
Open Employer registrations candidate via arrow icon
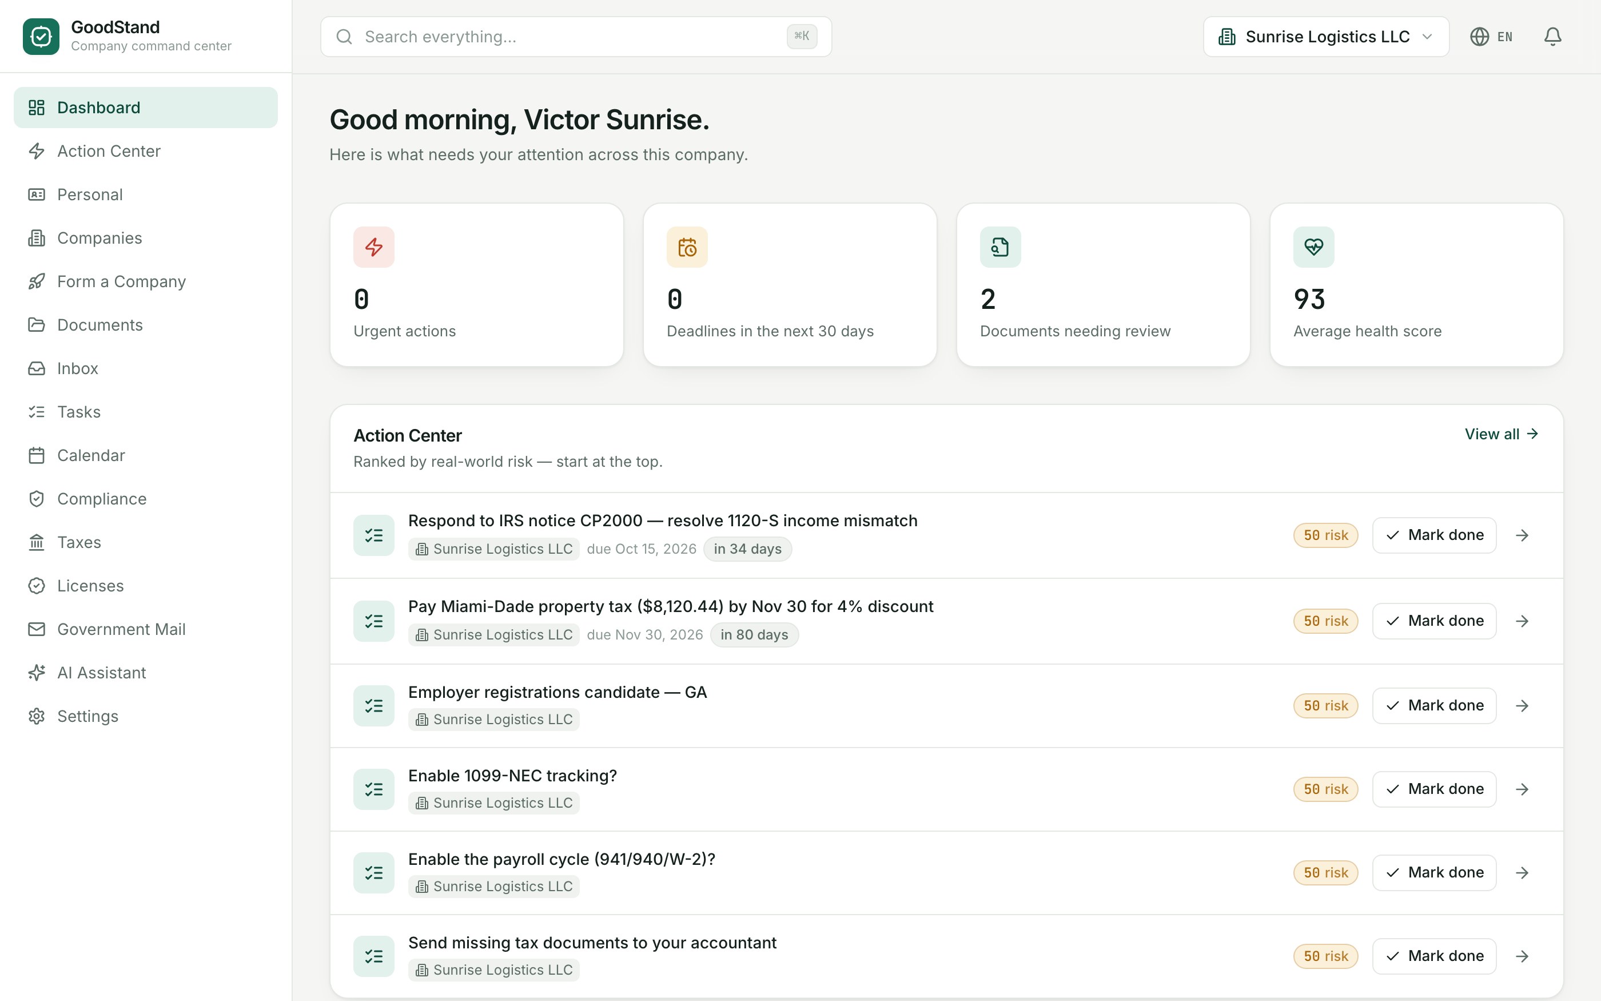pos(1522,706)
